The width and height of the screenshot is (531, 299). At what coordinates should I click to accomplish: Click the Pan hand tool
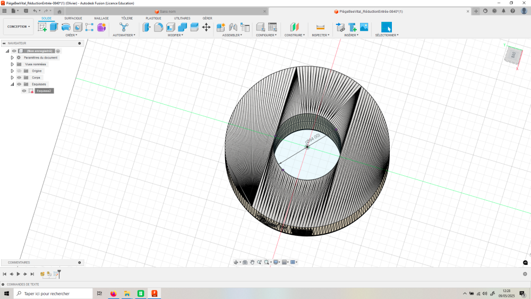252,262
